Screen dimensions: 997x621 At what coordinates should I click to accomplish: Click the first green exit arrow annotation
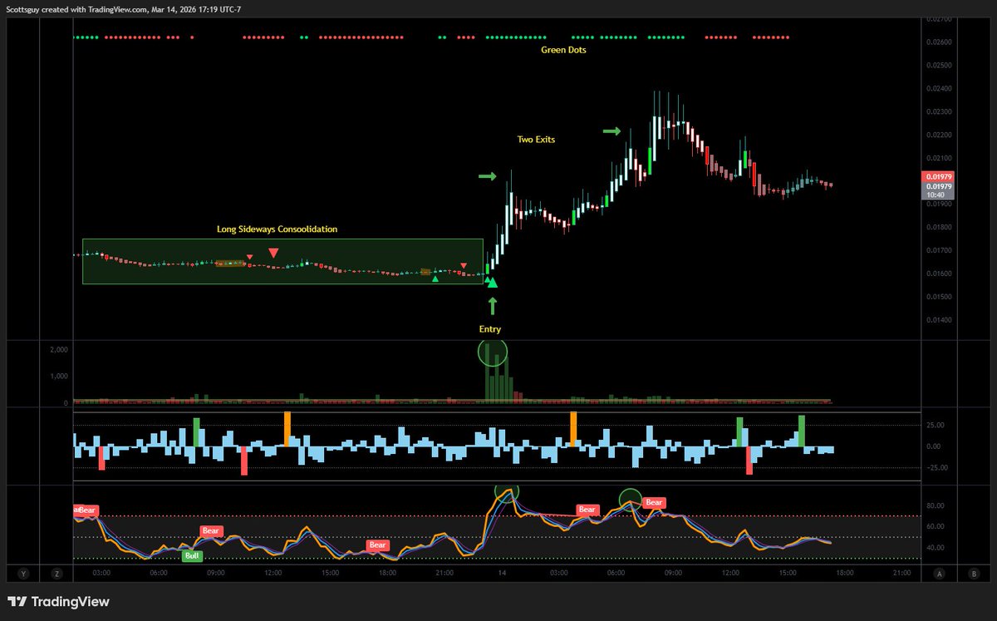pos(486,175)
